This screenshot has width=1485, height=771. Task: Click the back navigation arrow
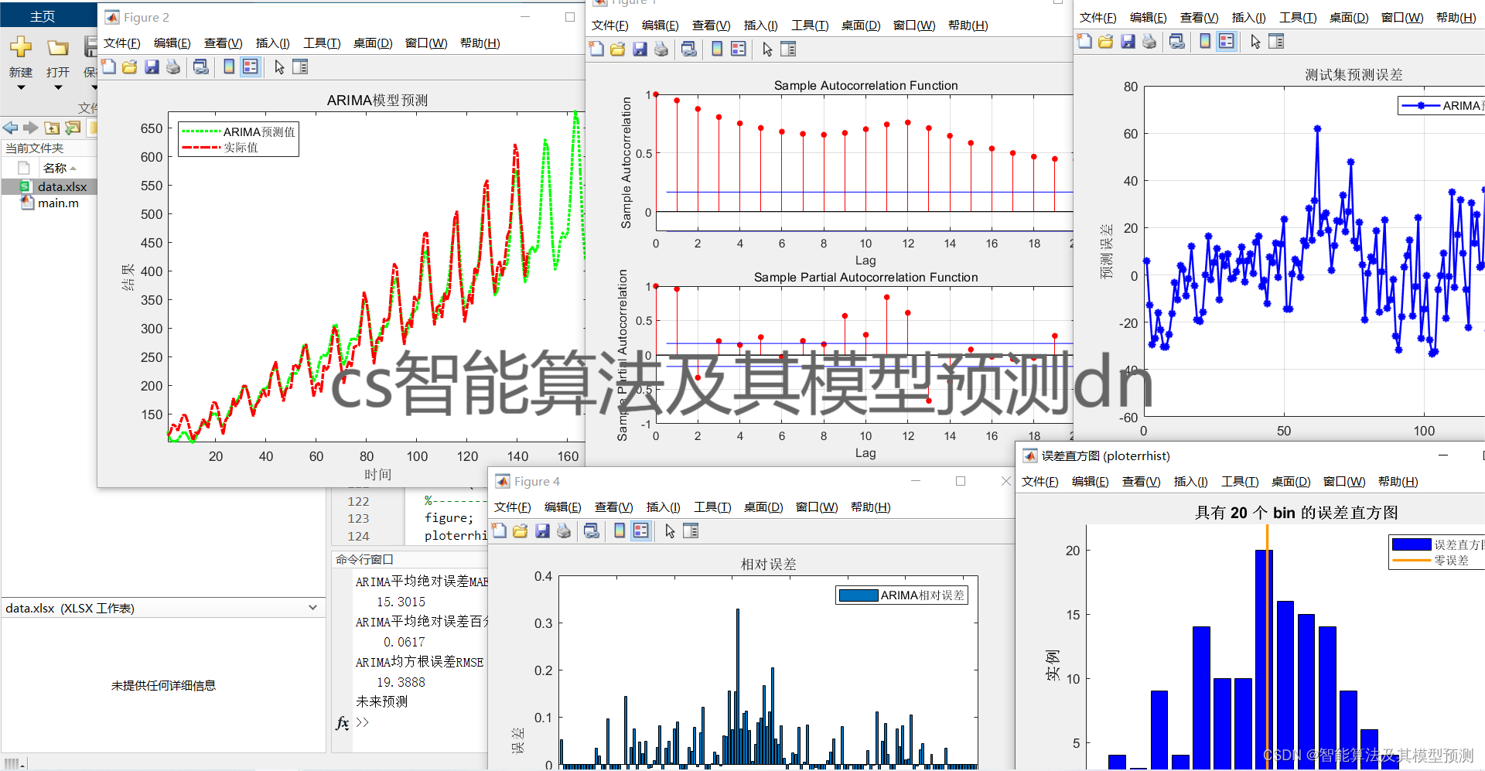(x=9, y=128)
